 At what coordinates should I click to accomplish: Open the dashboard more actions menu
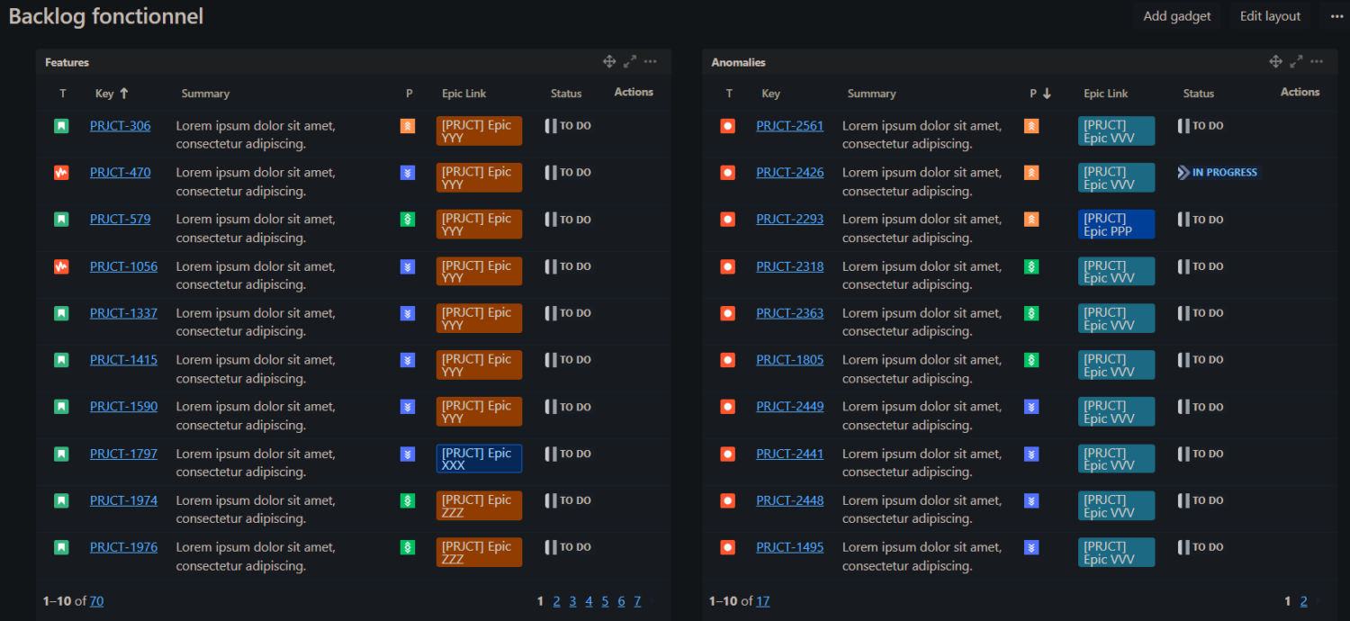pyautogui.click(x=1336, y=16)
